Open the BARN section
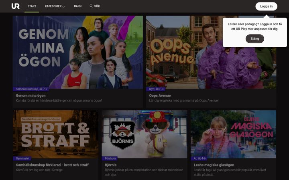 tap(77, 6)
